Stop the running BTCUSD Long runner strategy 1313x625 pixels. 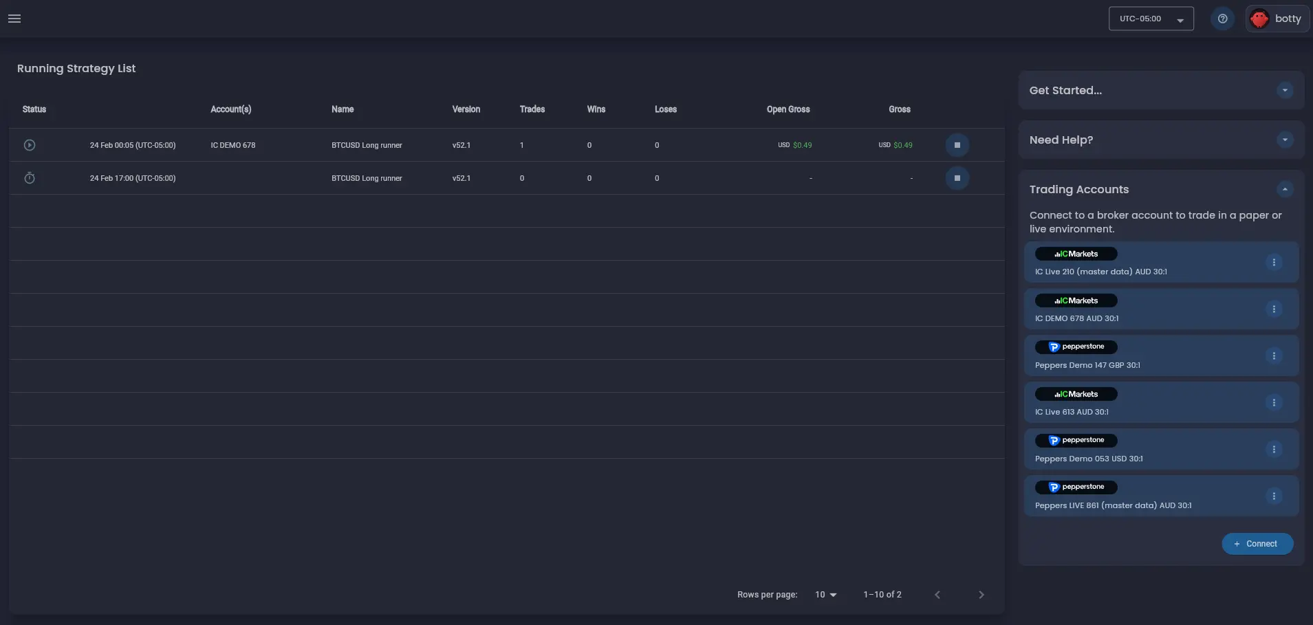(x=957, y=145)
